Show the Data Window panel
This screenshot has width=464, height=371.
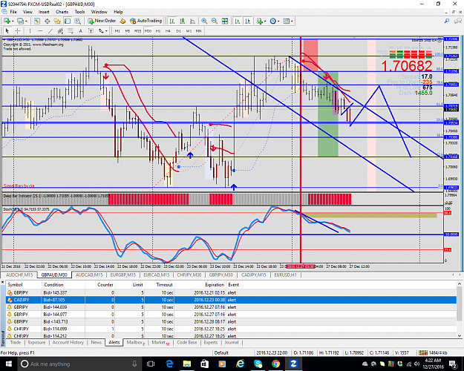point(47,21)
